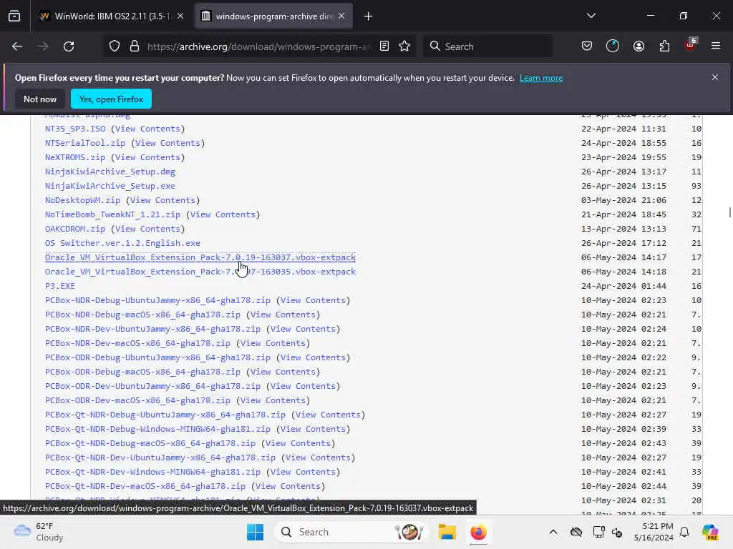The width and height of the screenshot is (733, 549).
Task: Download VirtualBox Extension Pack 163035 file
Action: pyautogui.click(x=200, y=272)
